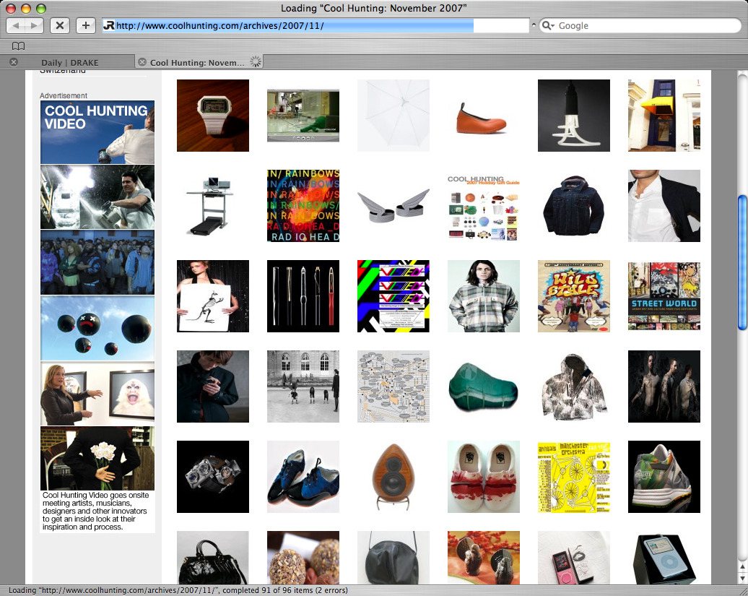
Task: Open the black leather handbag thumbnail
Action: pyautogui.click(x=213, y=558)
